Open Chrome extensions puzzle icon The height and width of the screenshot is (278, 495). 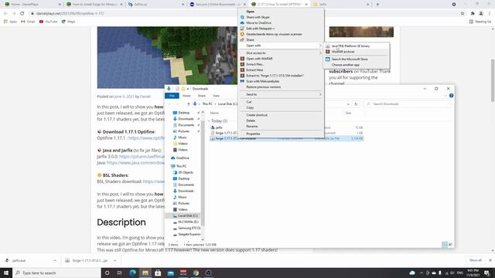point(473,14)
